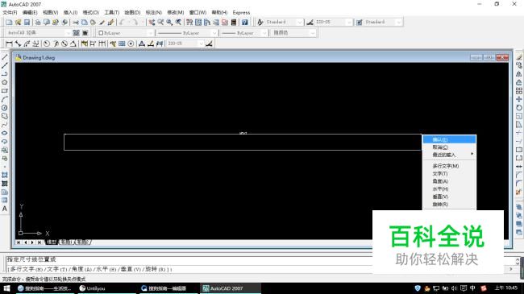Switch to the 模型 model tab
The width and height of the screenshot is (524, 294).
pos(52,242)
